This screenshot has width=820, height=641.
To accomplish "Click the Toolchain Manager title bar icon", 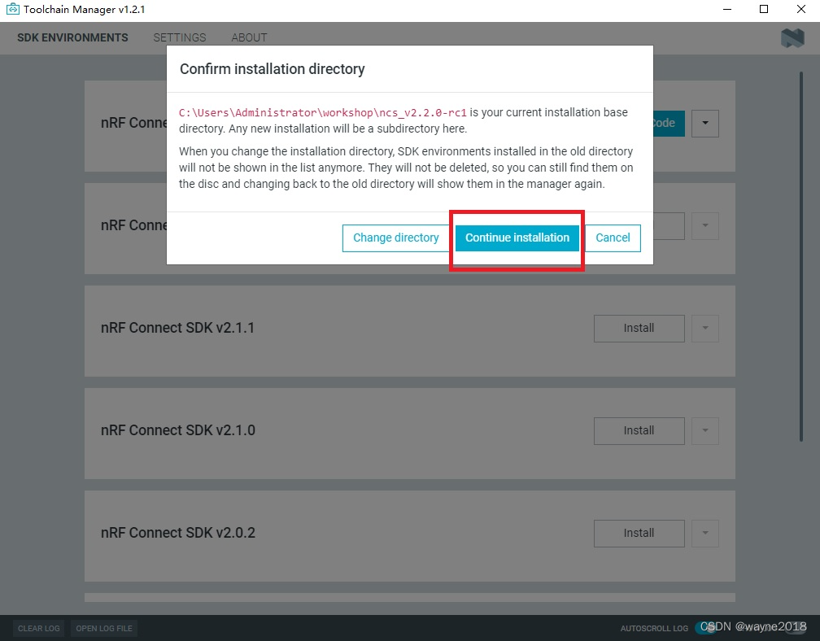I will (12, 9).
